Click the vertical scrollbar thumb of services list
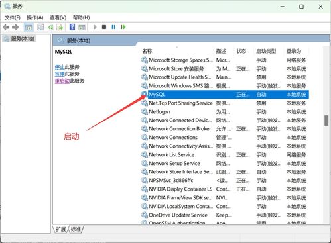Image resolution: width=331 pixels, height=243 pixels. [x=326, y=121]
